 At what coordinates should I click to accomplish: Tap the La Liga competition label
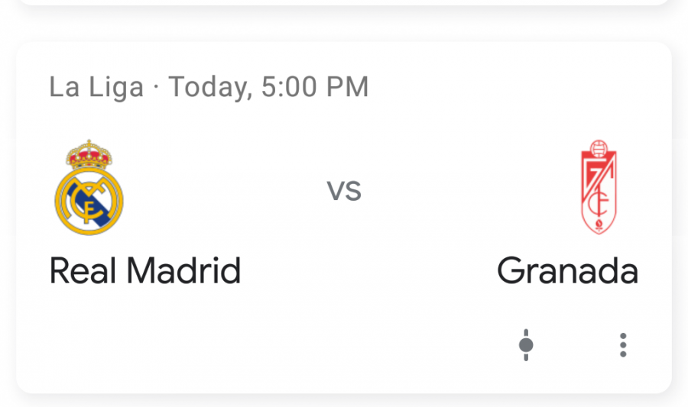pyautogui.click(x=96, y=87)
